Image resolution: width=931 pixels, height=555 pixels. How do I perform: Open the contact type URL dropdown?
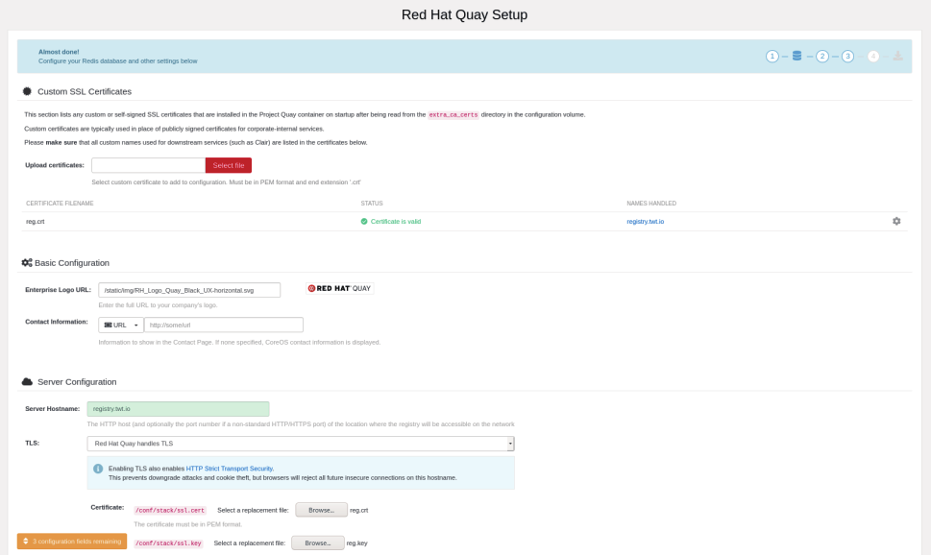(120, 325)
